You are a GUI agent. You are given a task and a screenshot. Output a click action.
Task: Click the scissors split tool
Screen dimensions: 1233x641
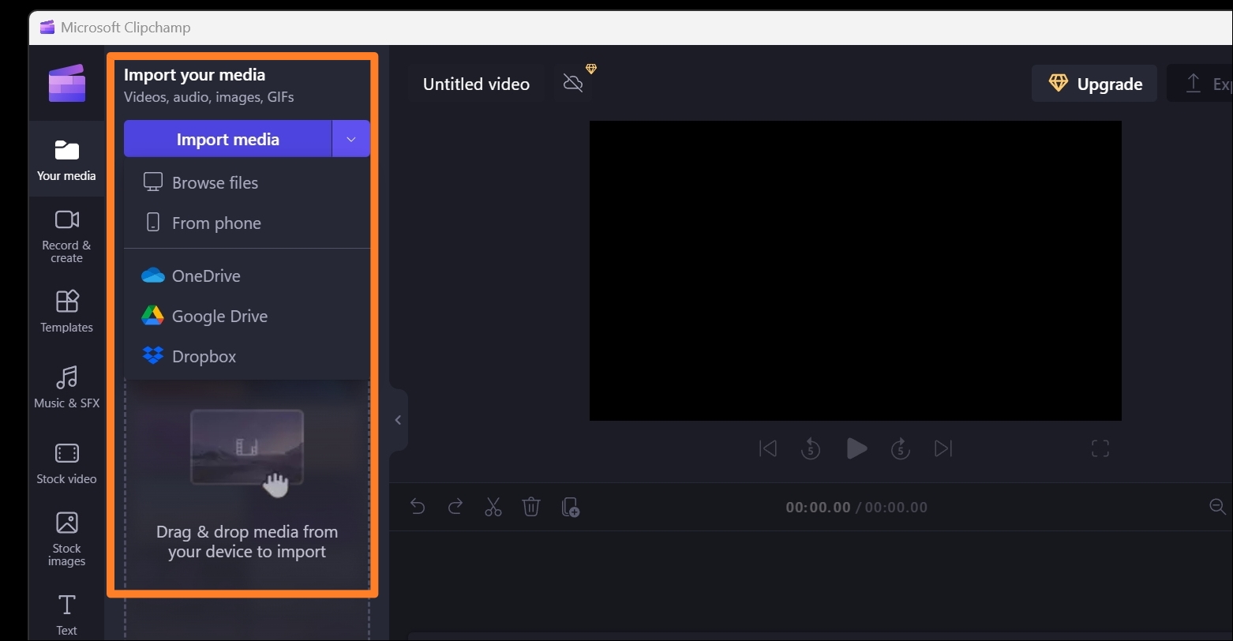[x=493, y=507]
